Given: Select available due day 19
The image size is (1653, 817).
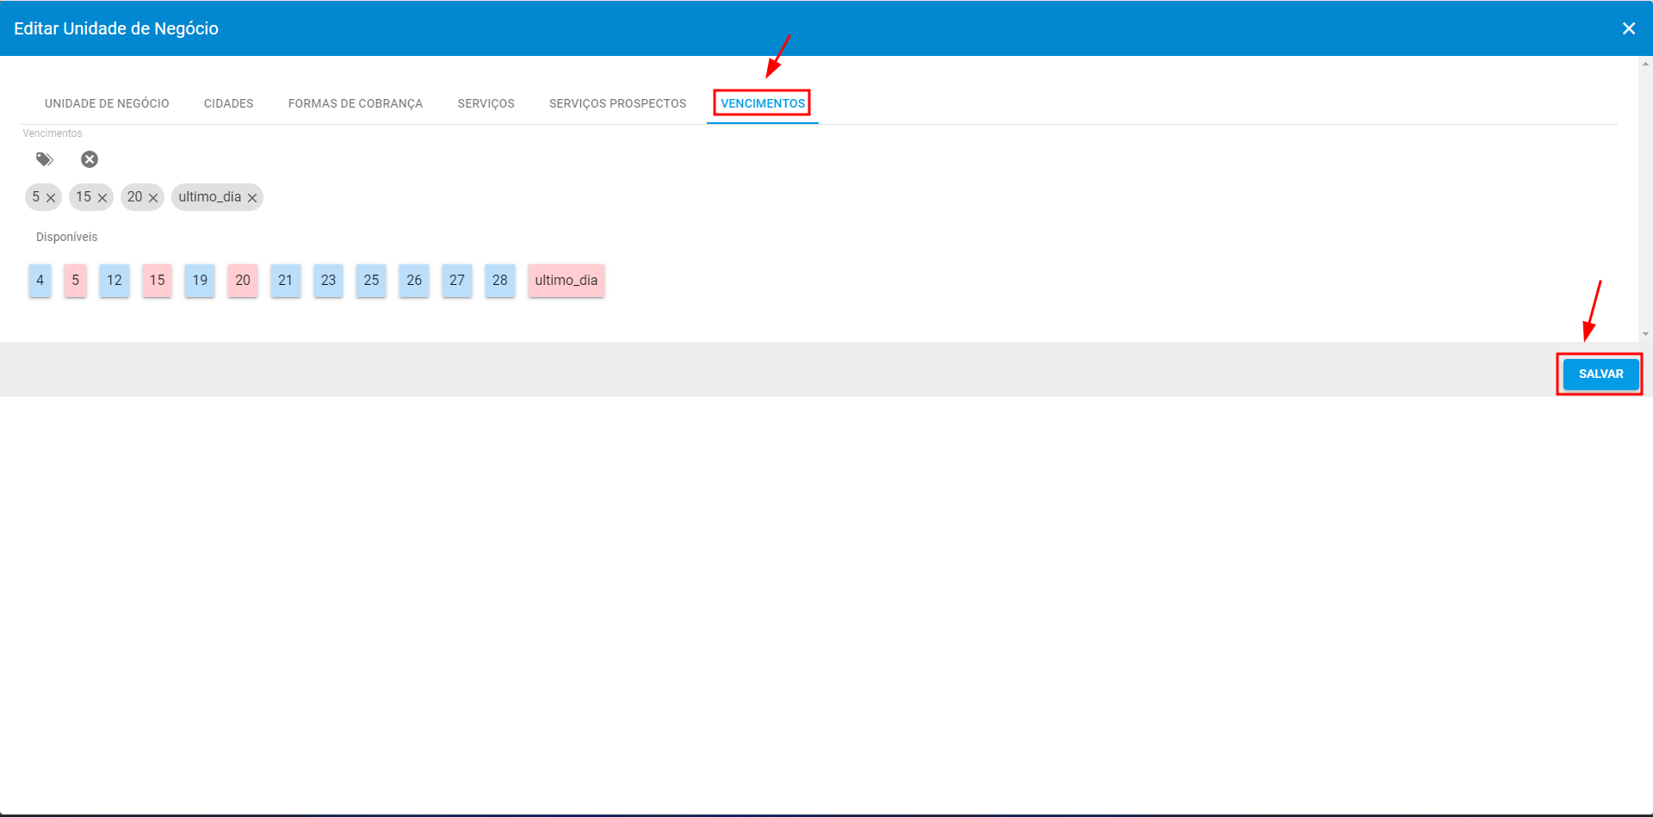Looking at the screenshot, I should [200, 281].
